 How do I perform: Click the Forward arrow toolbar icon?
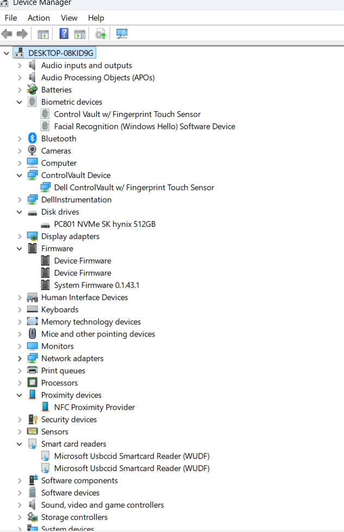(x=22, y=34)
